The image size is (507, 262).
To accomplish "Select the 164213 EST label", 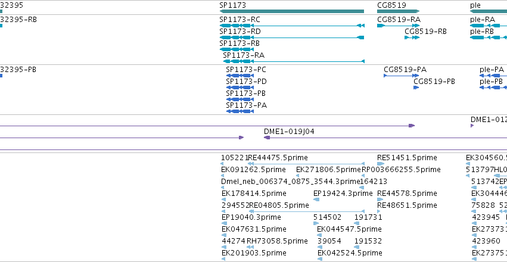I will [374, 182].
